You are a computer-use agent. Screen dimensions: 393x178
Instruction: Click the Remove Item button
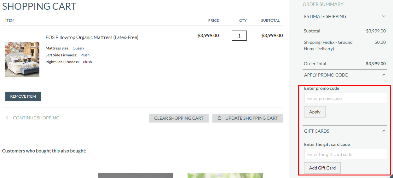(23, 96)
